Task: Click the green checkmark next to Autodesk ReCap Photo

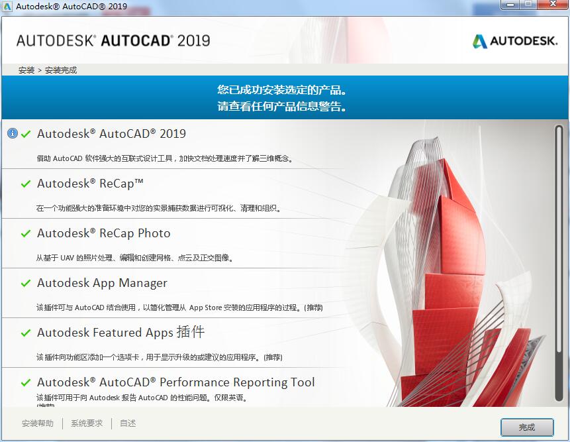Action: pyautogui.click(x=26, y=233)
